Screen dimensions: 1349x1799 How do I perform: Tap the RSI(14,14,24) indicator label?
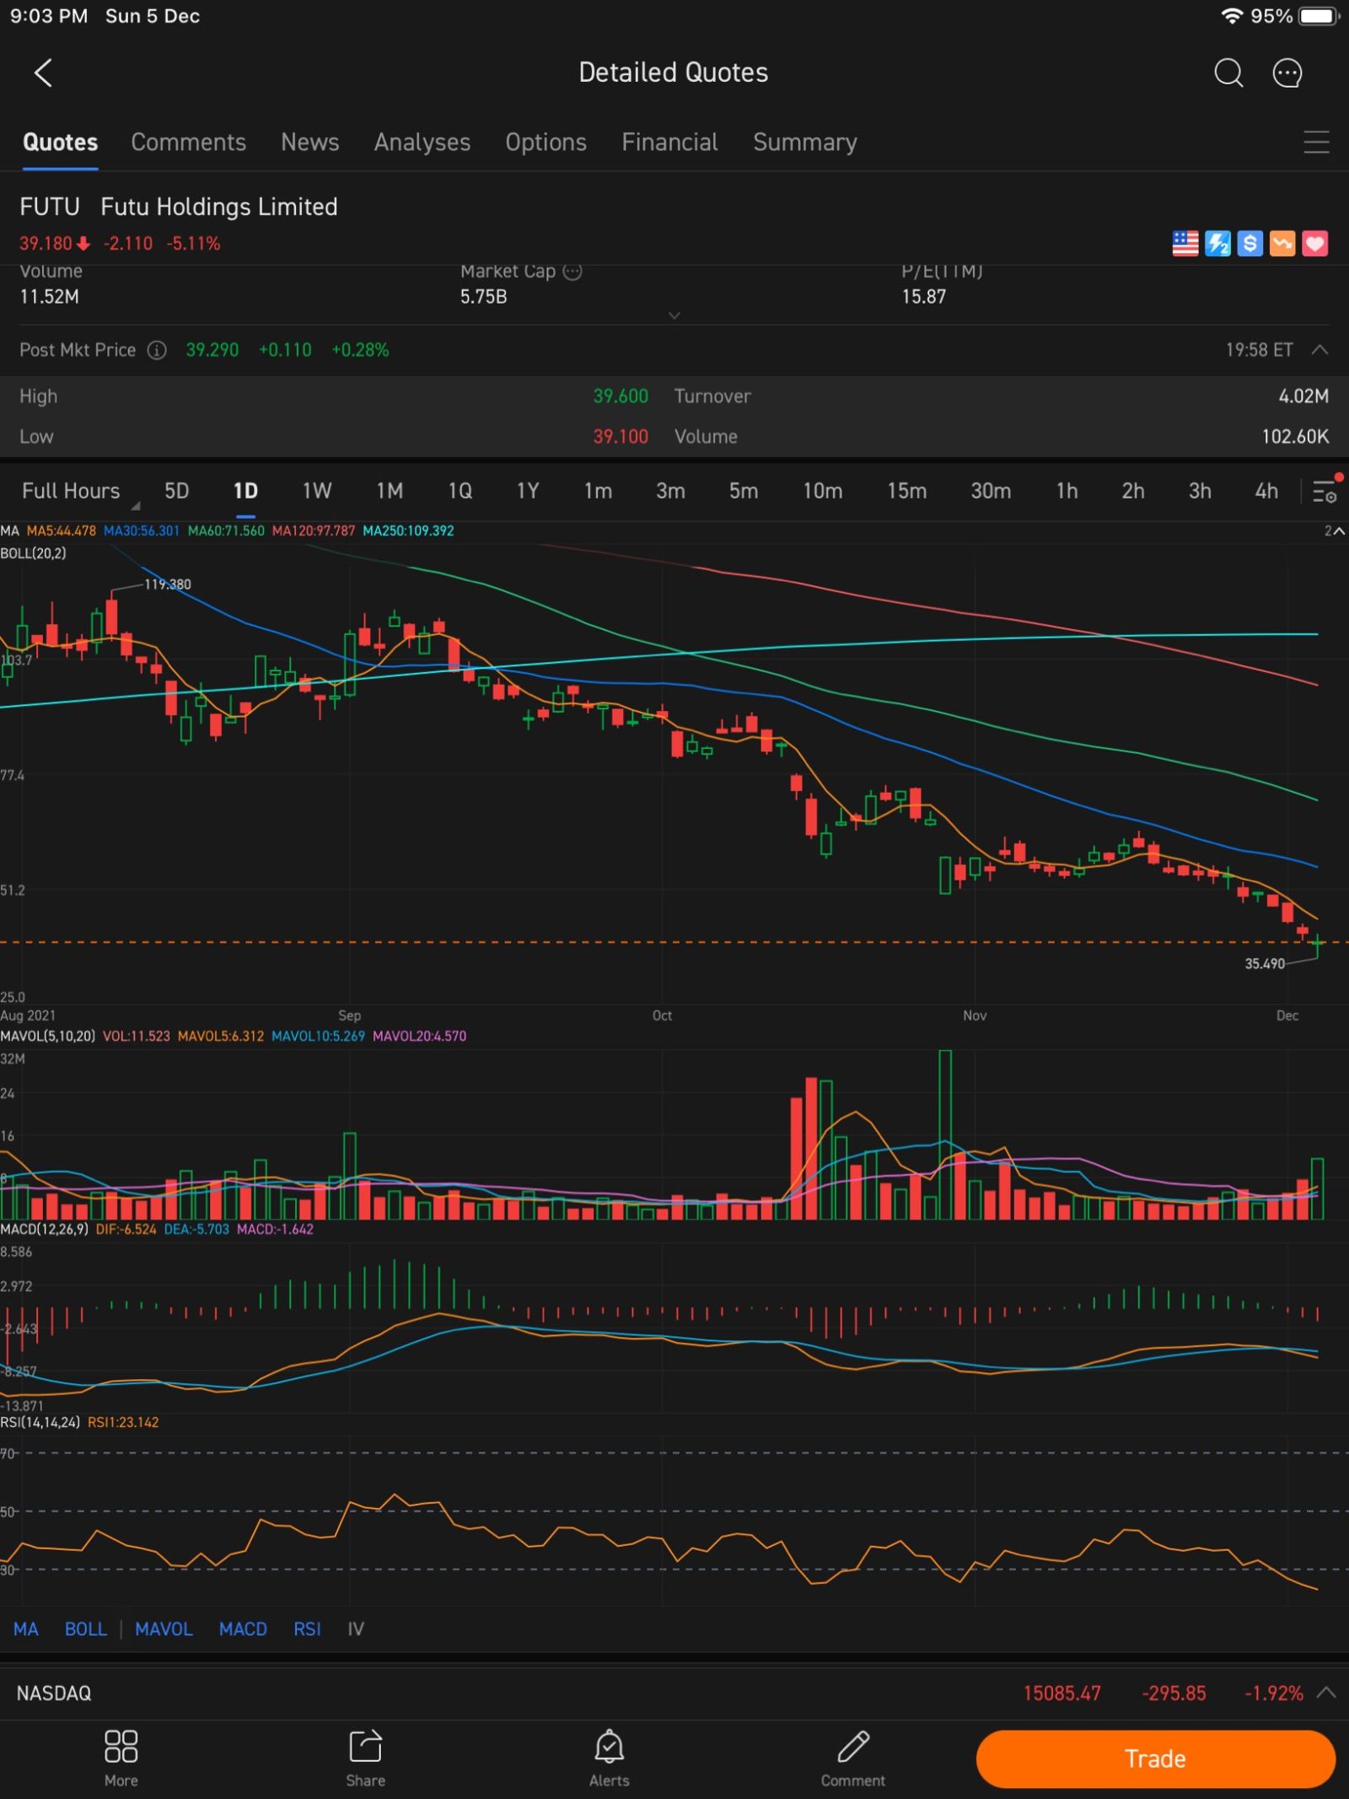[x=40, y=1422]
